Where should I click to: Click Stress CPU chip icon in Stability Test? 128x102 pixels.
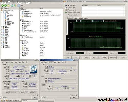coord(66,5)
